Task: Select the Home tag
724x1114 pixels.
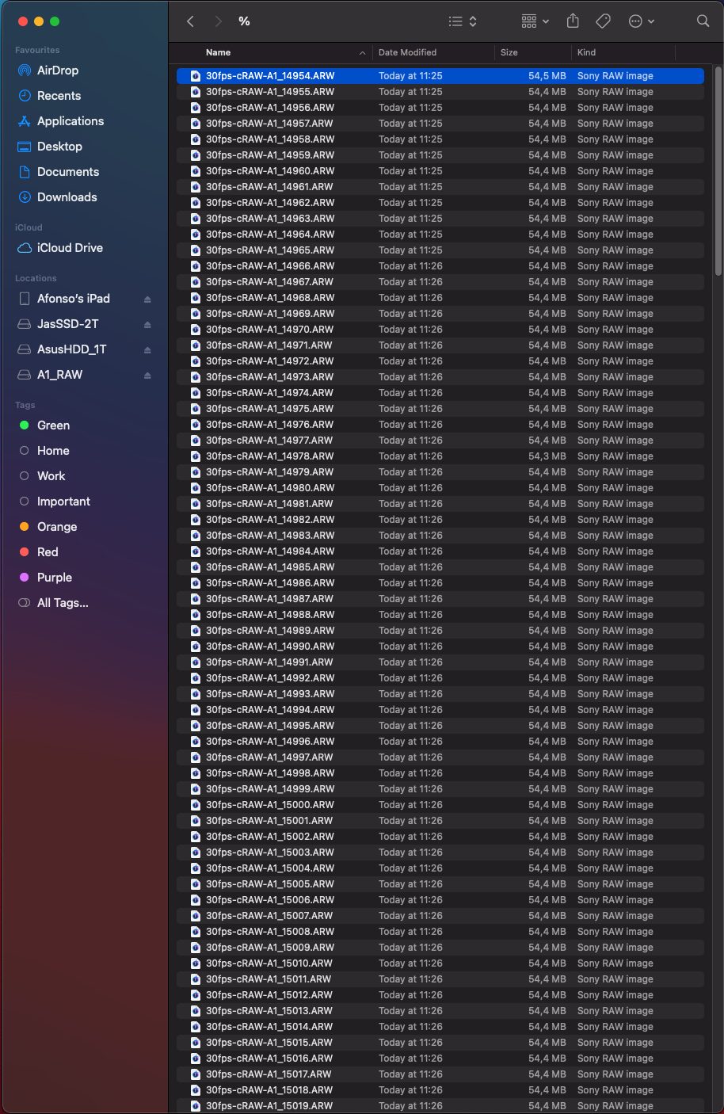Action: pos(53,451)
